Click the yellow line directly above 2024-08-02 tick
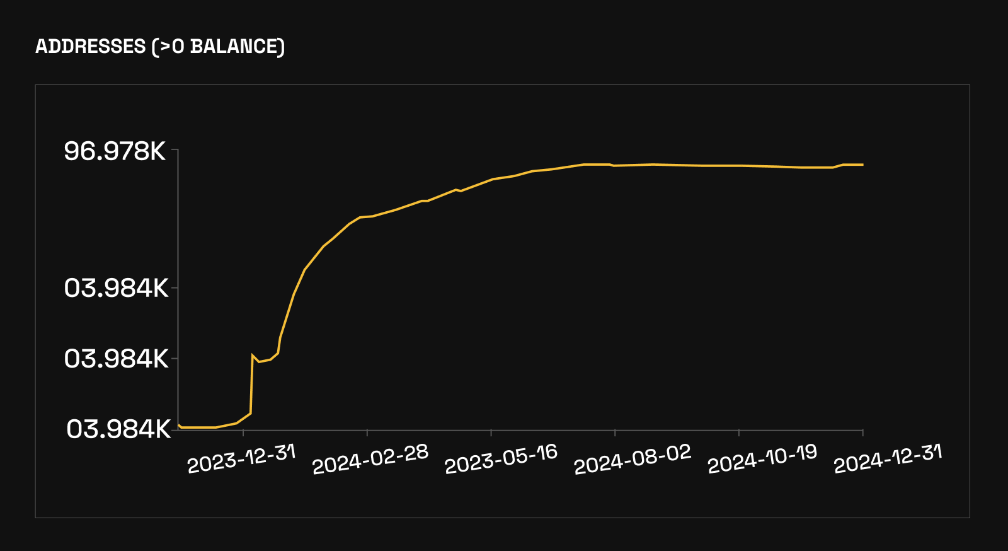 615,165
